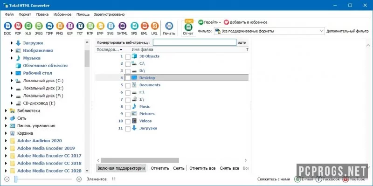The height and width of the screenshot is (186, 373).
Task: Click the file list horizontal scrollbar
Action: coord(140,160)
